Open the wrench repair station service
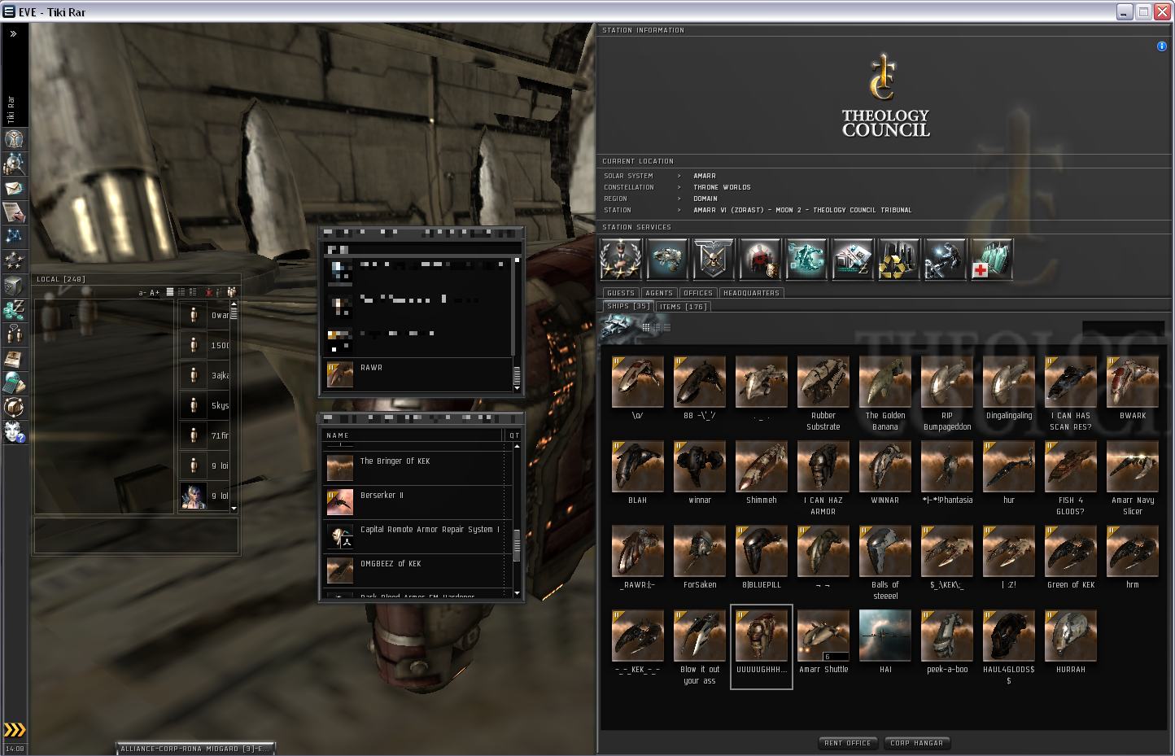The image size is (1175, 756). point(946,260)
